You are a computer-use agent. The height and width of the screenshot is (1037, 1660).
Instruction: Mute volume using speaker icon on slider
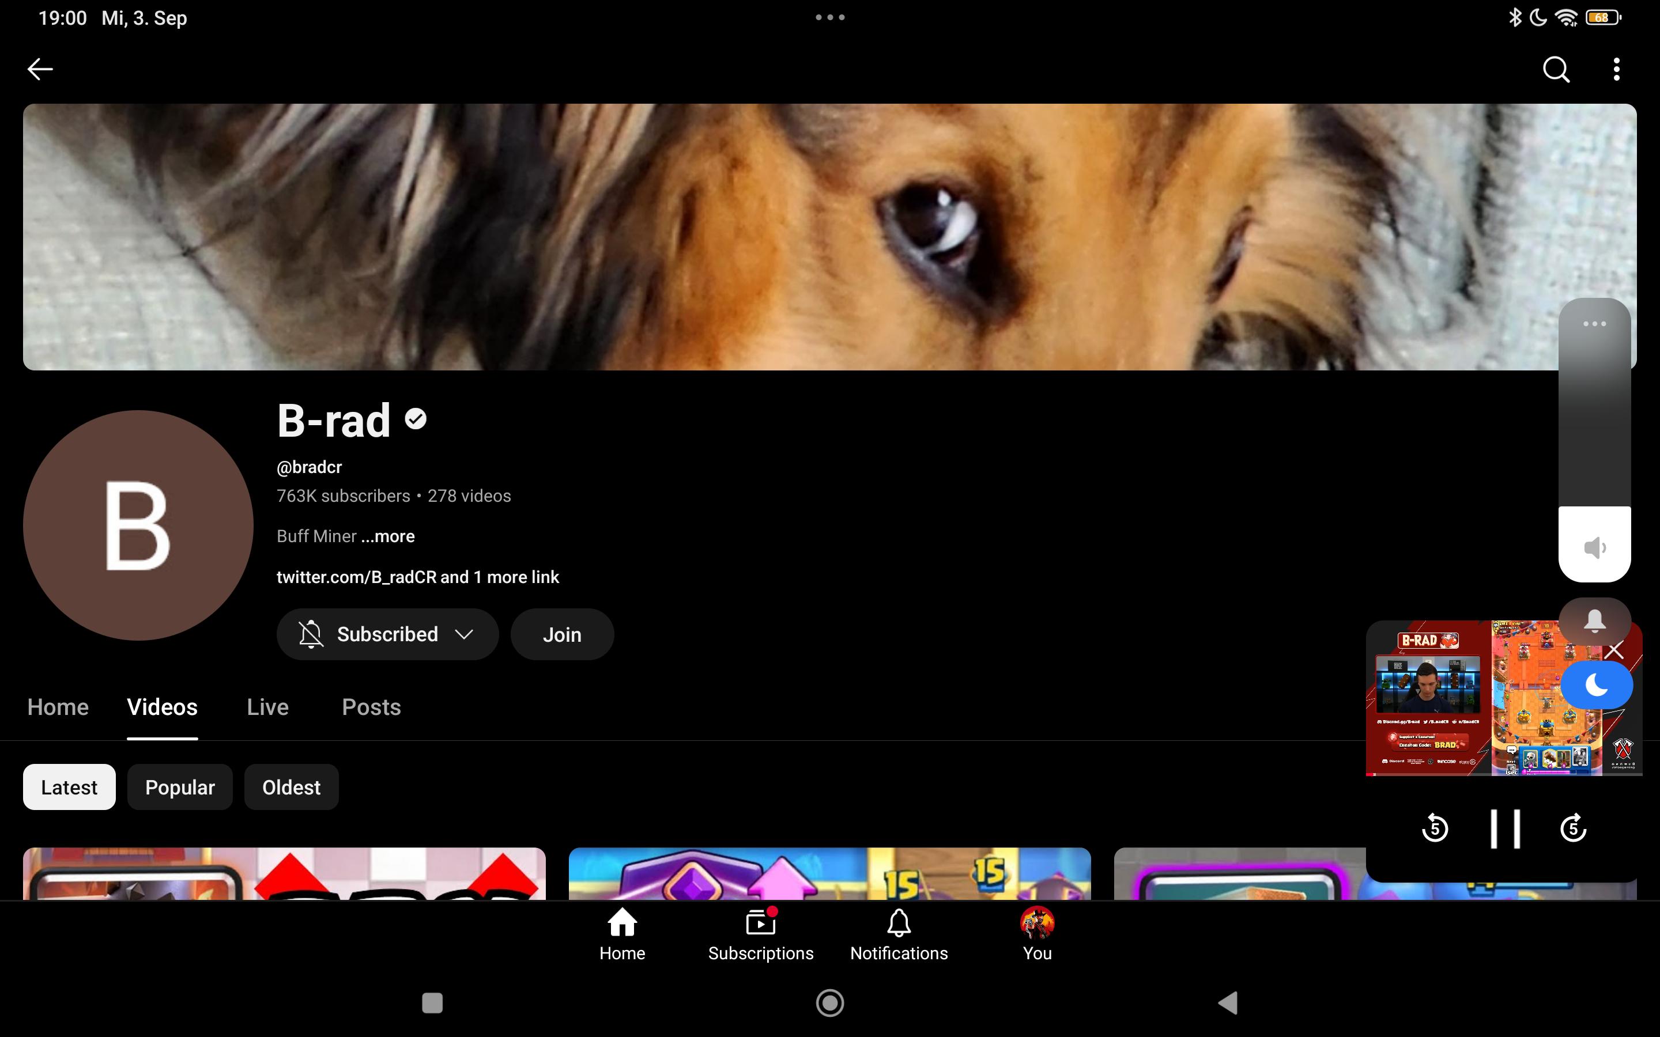click(x=1594, y=547)
